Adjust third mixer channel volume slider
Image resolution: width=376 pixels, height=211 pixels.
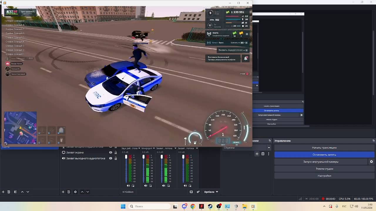(162, 168)
